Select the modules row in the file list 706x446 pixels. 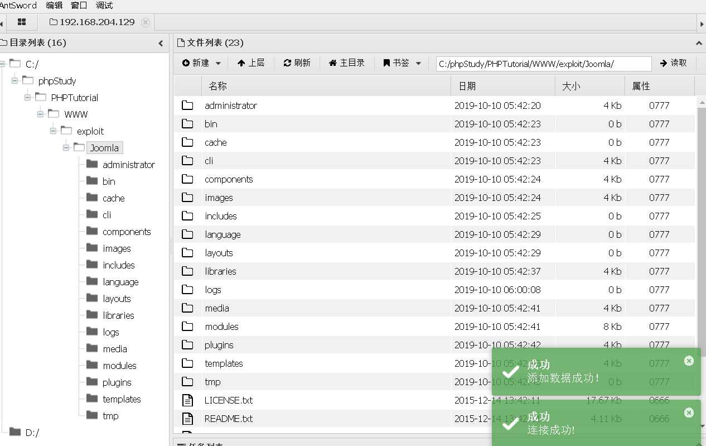pos(435,327)
